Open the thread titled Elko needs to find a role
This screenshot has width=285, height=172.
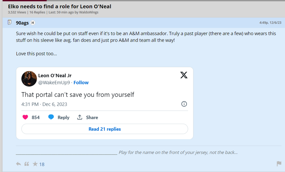click(x=60, y=6)
